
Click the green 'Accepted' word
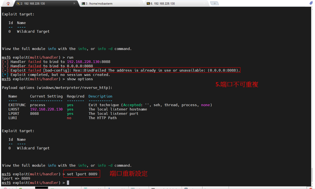click(x=132, y=105)
